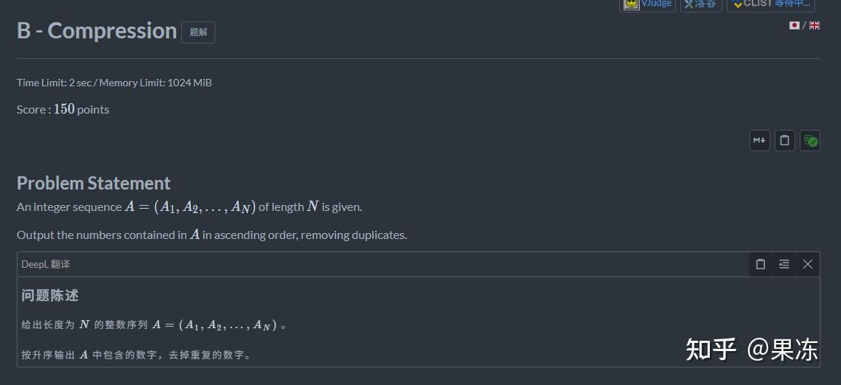
Task: Collapse the DeepL translation panel content
Action: 784,264
